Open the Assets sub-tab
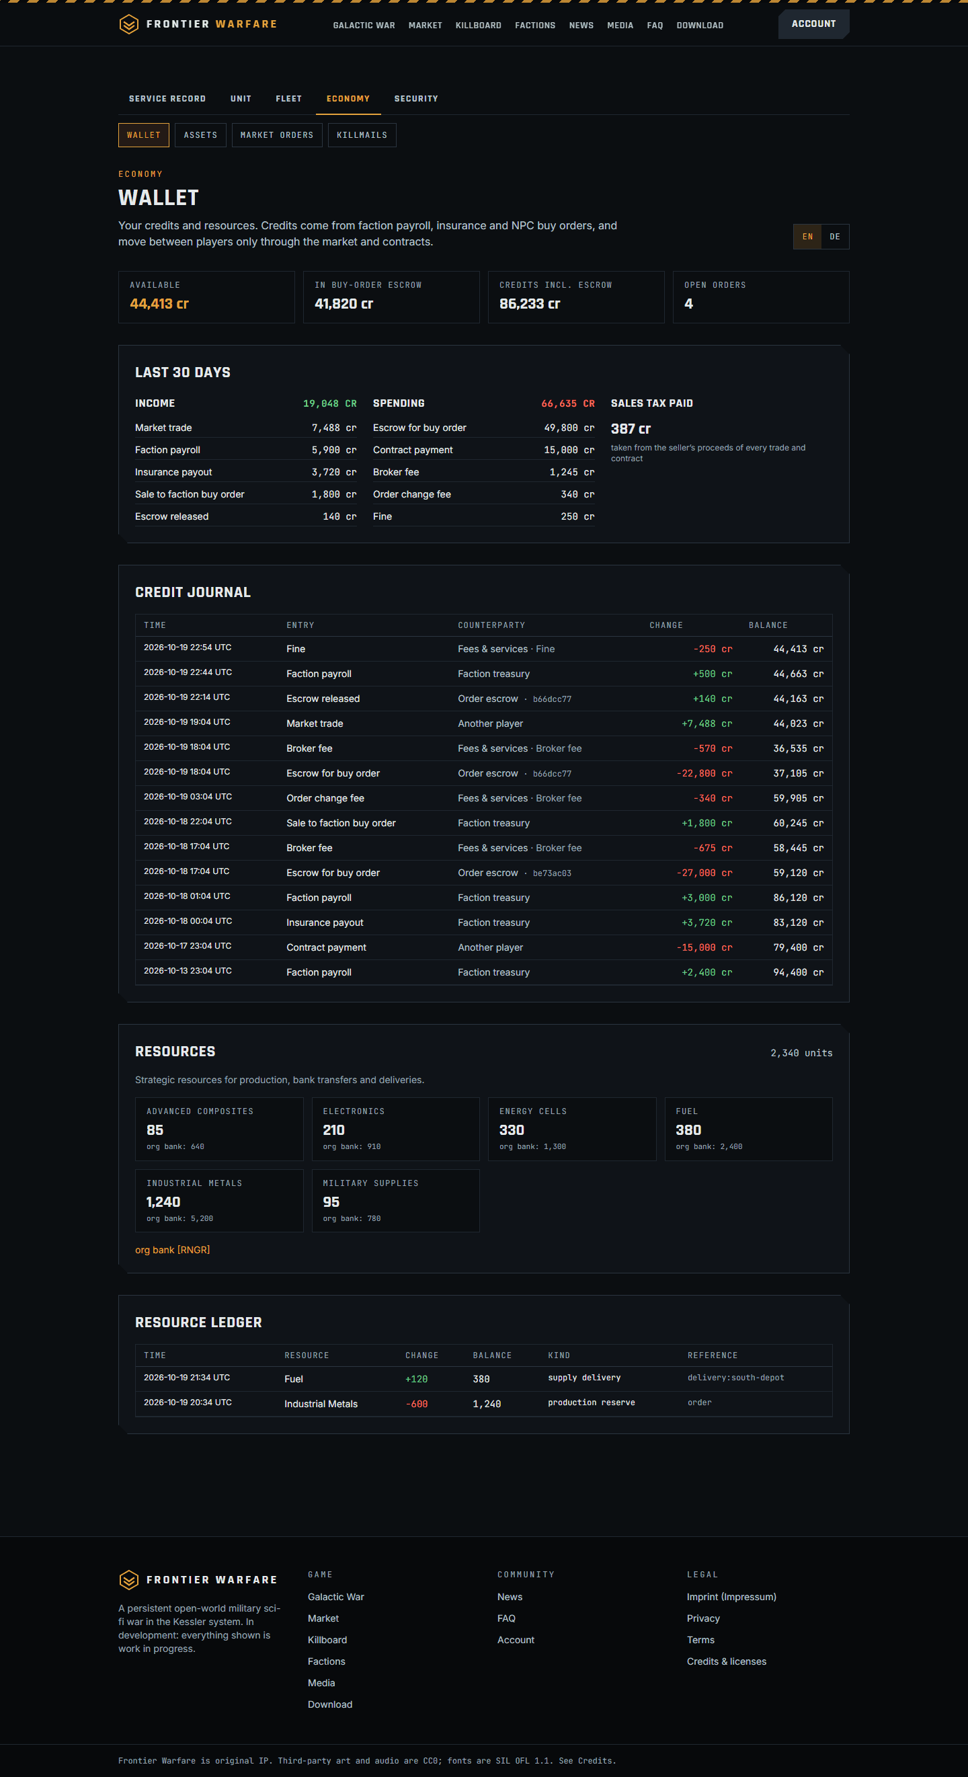 coord(201,135)
